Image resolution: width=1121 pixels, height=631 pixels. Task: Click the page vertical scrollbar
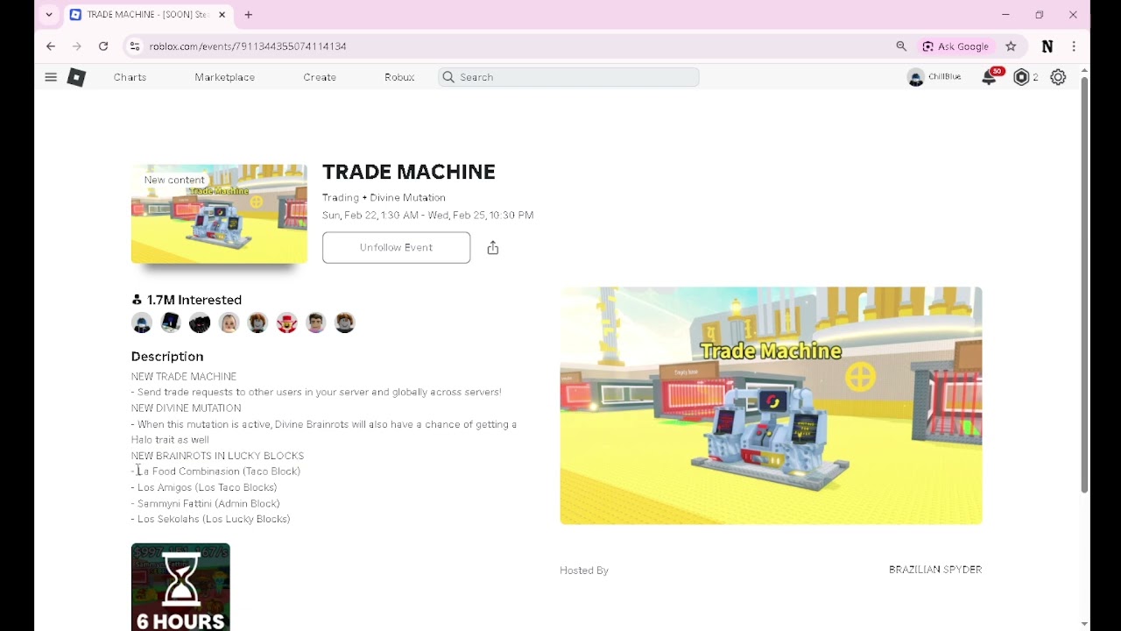point(1084,285)
